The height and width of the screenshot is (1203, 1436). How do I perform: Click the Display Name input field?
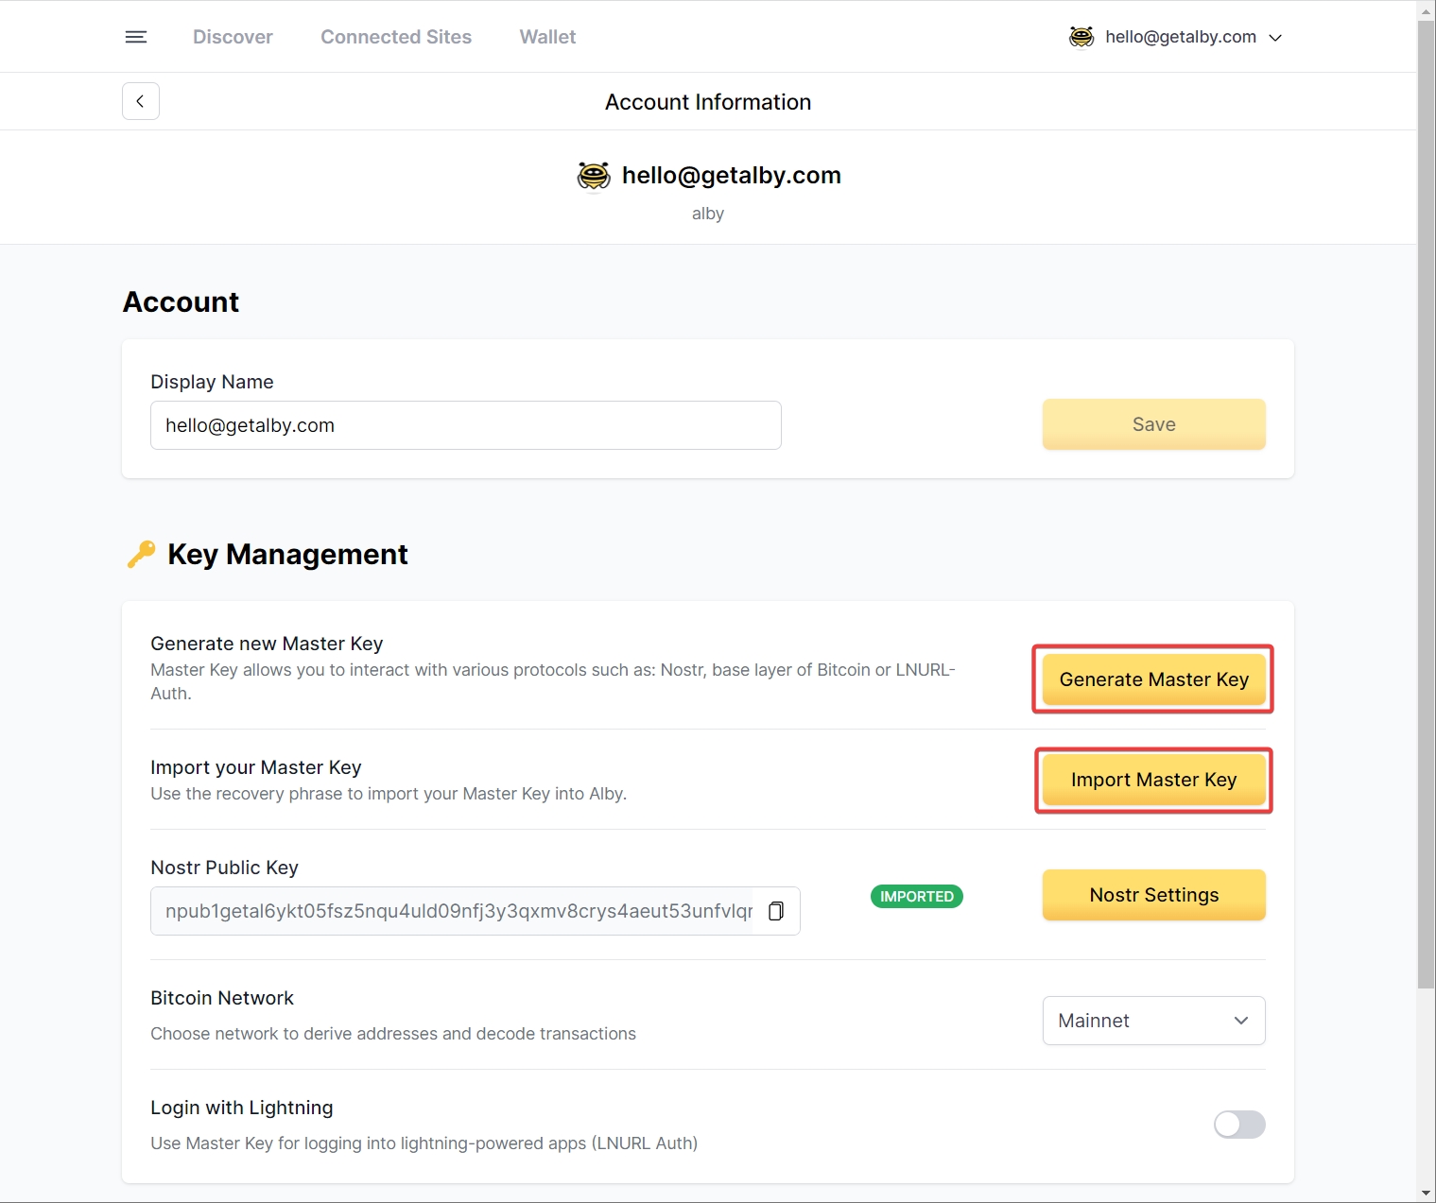coord(465,425)
